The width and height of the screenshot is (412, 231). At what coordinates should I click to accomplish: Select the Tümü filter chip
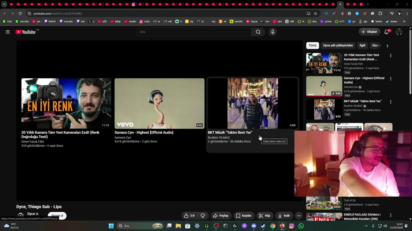313,46
